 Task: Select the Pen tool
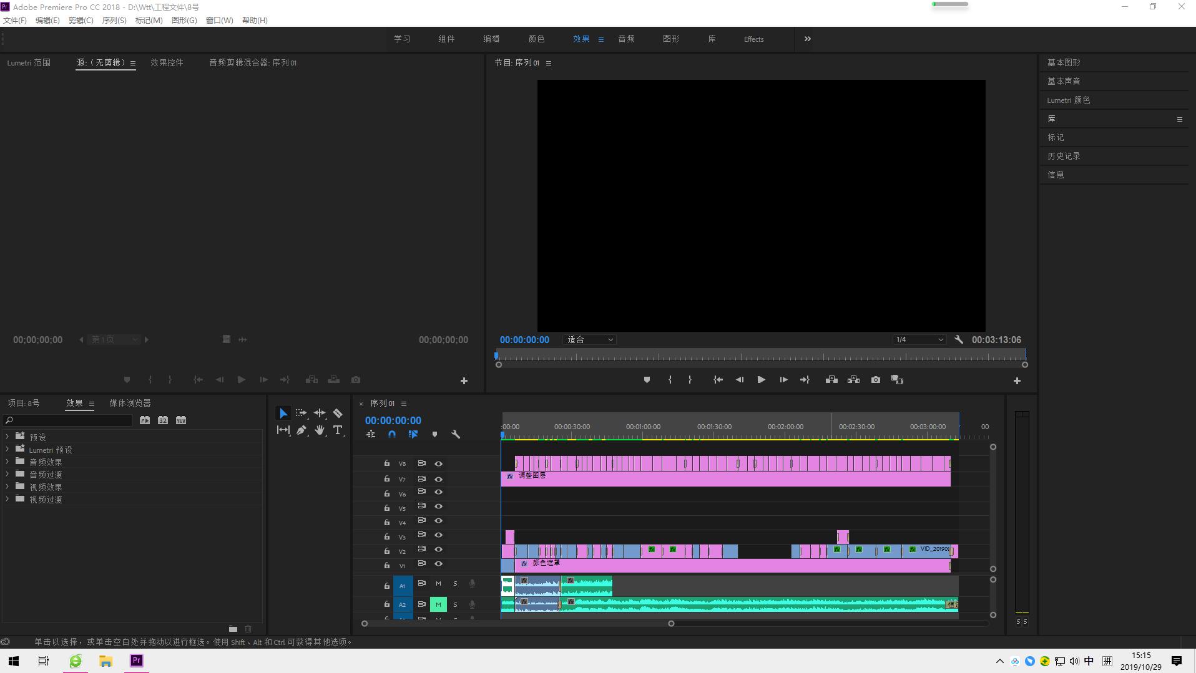(301, 430)
